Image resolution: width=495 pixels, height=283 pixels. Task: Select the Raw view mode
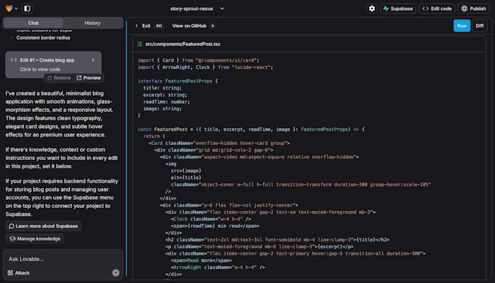(462, 26)
